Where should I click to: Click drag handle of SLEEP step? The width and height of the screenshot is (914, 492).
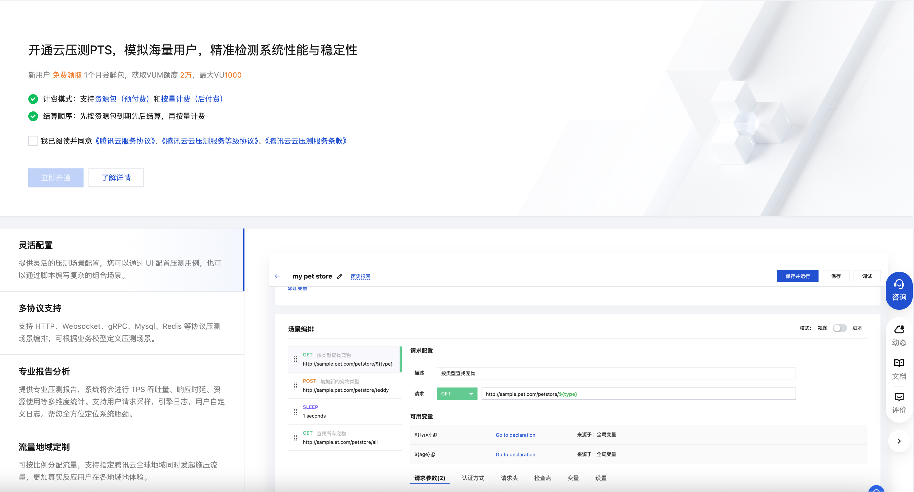click(x=295, y=412)
